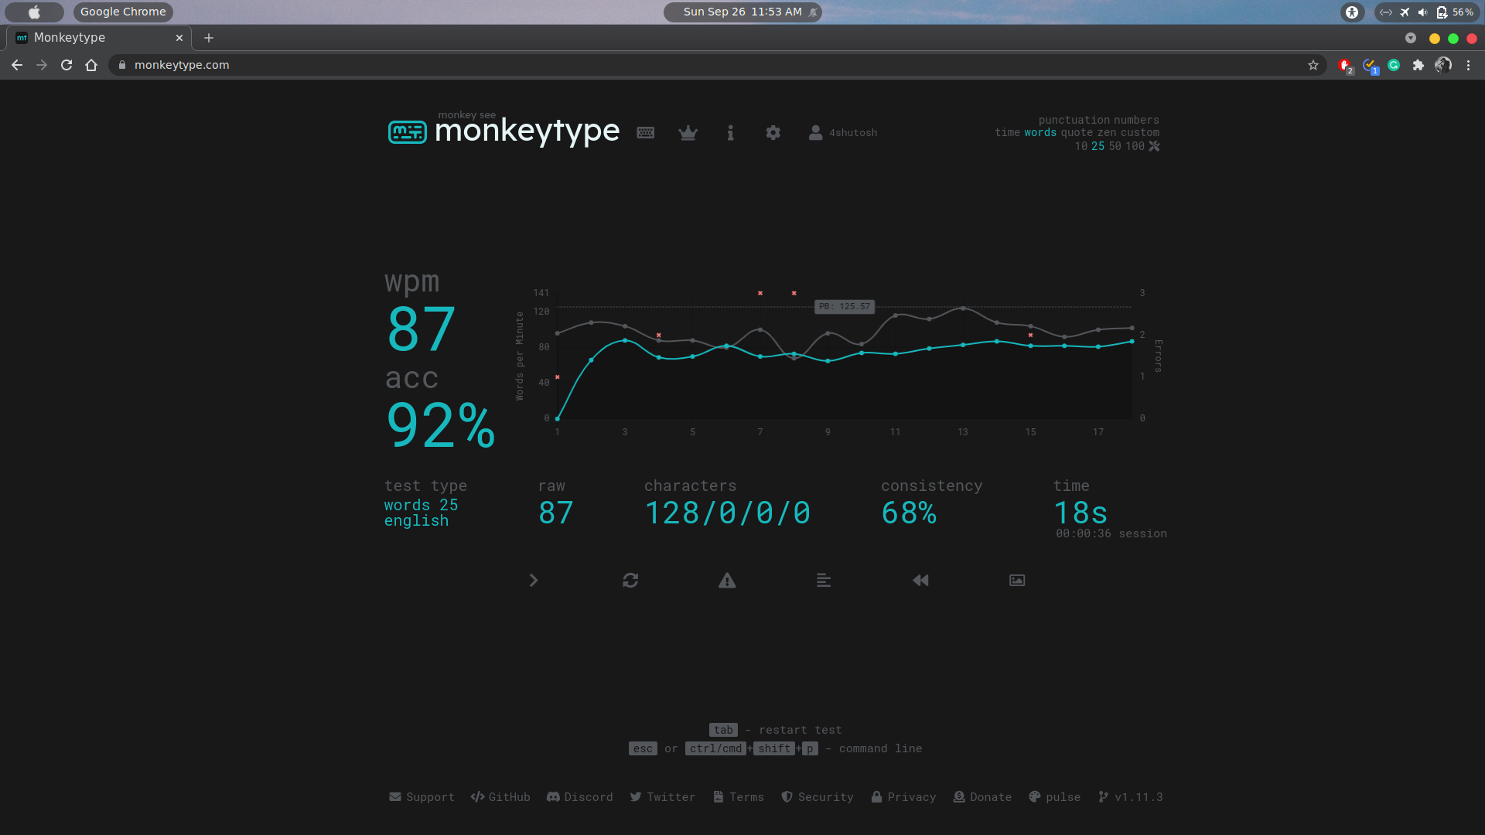This screenshot has width=1485, height=835.
Task: View leaderboards via crown icon
Action: pos(688,133)
